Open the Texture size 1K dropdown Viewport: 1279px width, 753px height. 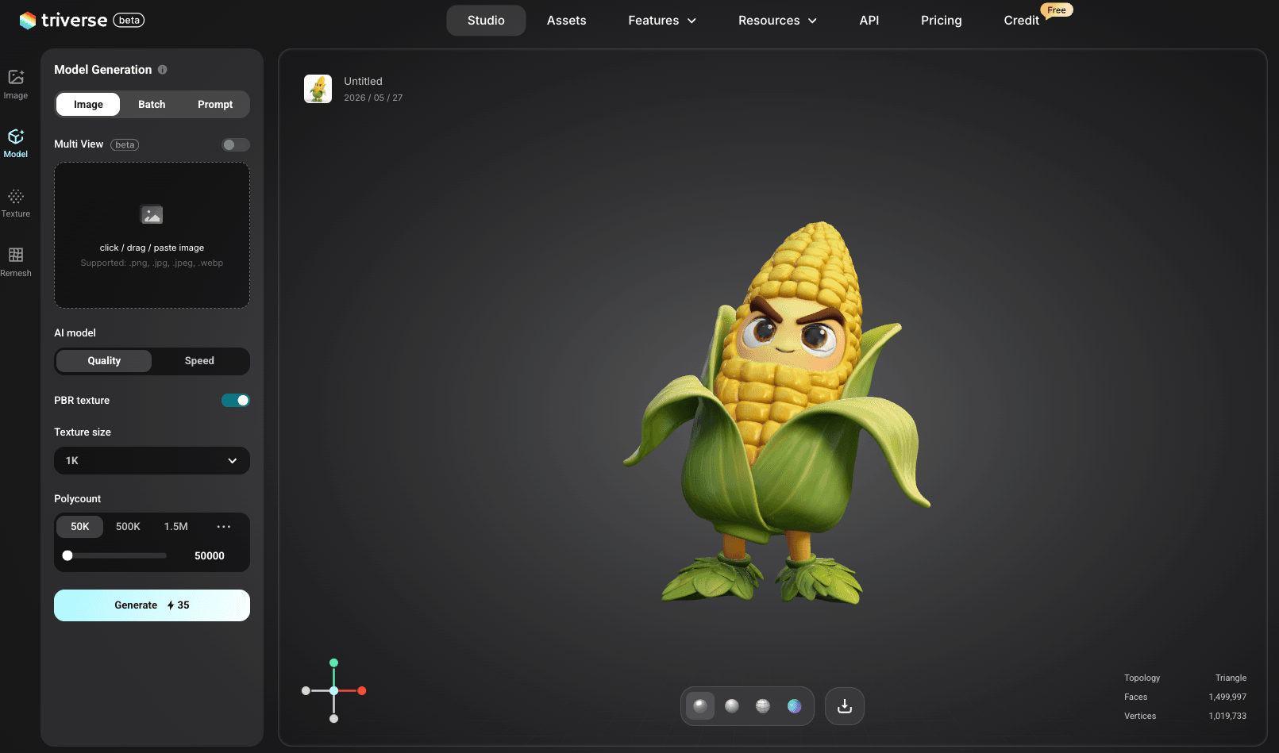(152, 461)
